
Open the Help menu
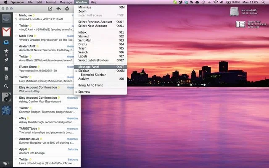coord(94,2)
